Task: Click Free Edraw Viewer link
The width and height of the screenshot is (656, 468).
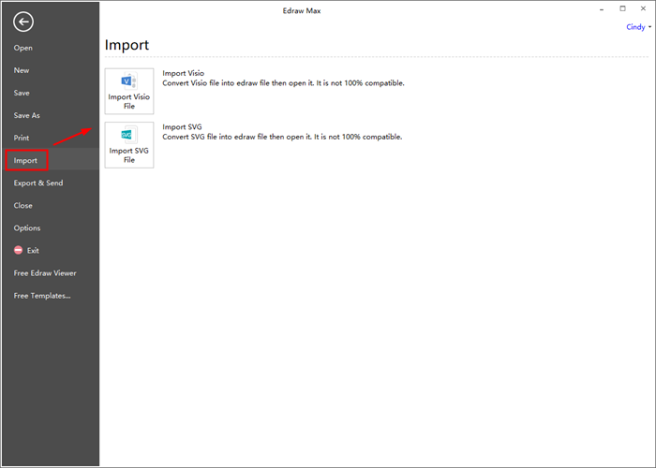Action: [x=45, y=273]
